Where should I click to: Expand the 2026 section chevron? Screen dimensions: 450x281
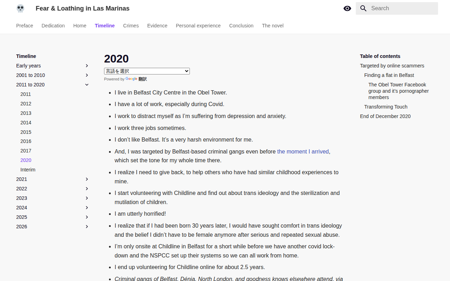point(87,227)
